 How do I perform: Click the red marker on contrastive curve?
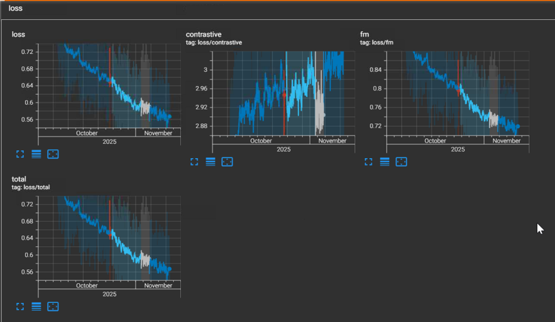tap(284, 95)
